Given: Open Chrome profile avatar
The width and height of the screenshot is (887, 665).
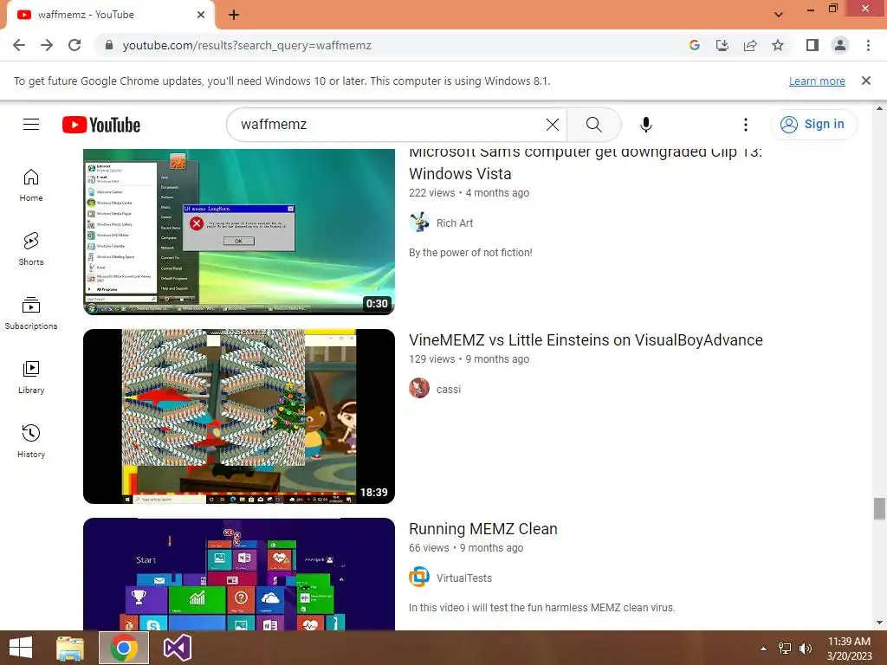Looking at the screenshot, I should [x=840, y=45].
